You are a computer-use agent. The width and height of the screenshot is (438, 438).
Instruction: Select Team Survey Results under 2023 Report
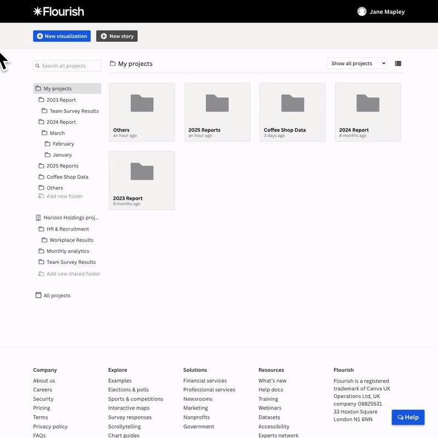[x=74, y=111]
